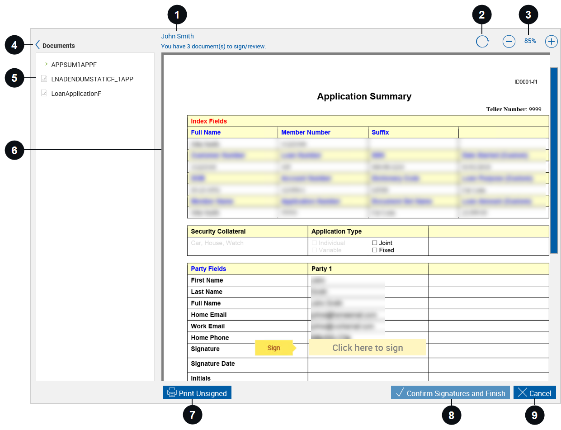Click the John Smith signer name

(178, 36)
